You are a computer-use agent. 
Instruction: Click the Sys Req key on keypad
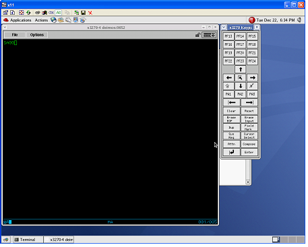[232, 136]
